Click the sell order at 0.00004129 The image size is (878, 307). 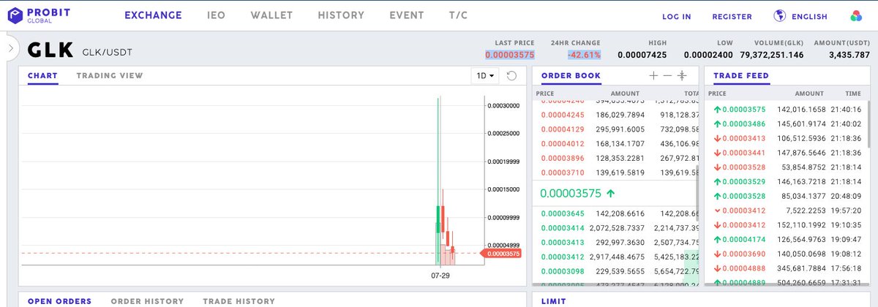(617, 129)
